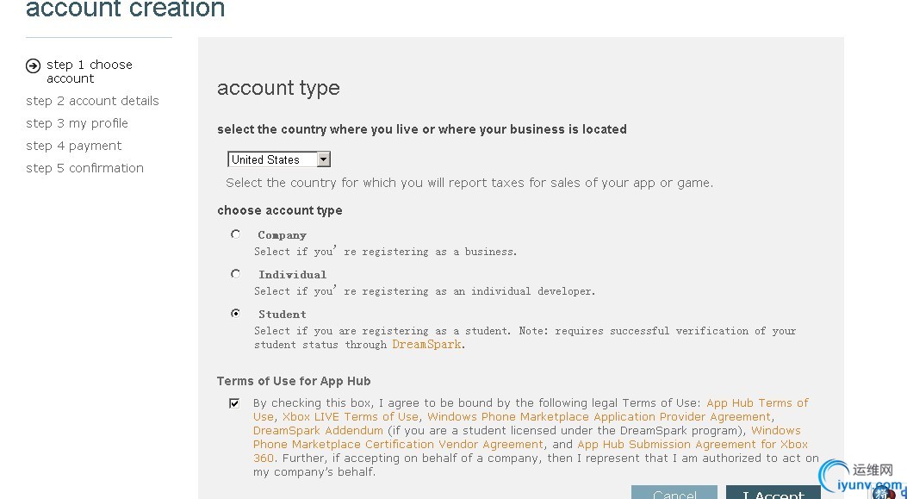Go to step 5 confirmation

click(84, 168)
